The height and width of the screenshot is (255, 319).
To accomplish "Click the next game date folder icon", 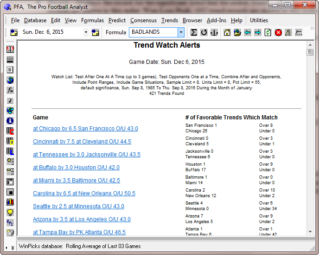I will click(95, 32).
